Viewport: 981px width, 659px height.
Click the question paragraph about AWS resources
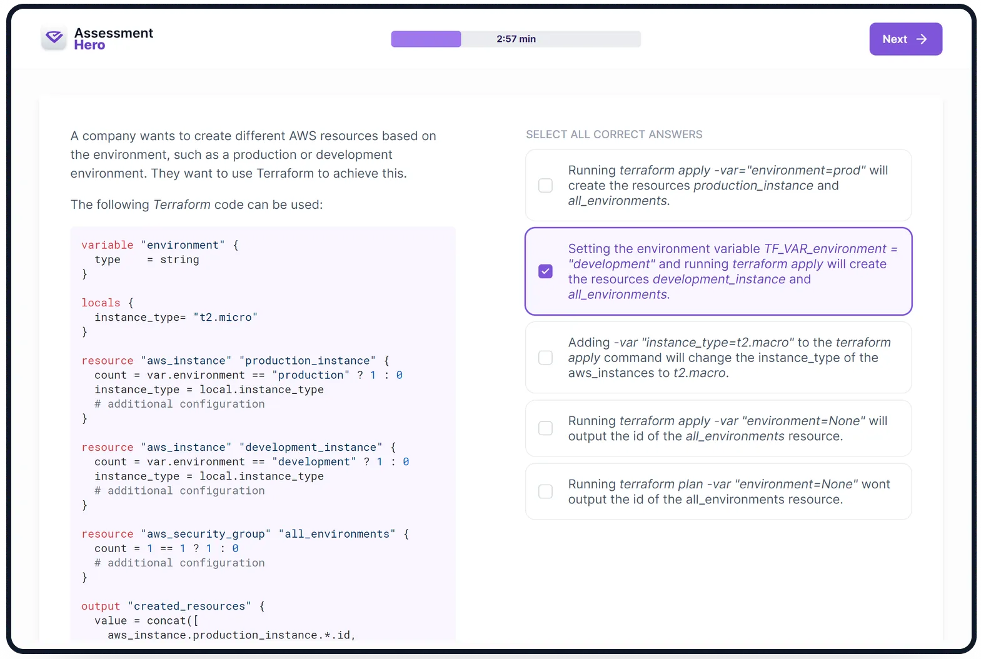point(253,154)
